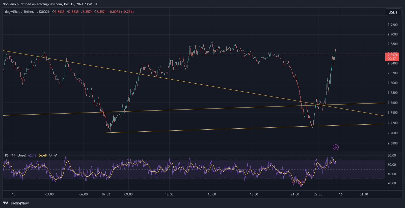The image size is (405, 208).
Task: Click price axis label 2.8400
Action: (392, 63)
